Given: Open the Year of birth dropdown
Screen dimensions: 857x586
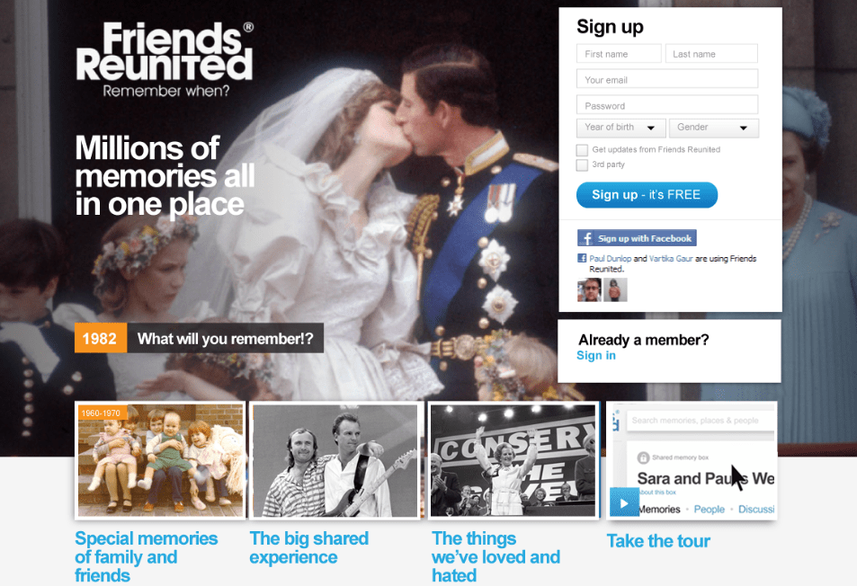Looking at the screenshot, I should coord(620,128).
